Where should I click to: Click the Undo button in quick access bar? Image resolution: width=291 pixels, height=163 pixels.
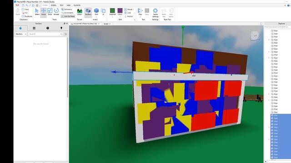pyautogui.click(x=27, y=5)
